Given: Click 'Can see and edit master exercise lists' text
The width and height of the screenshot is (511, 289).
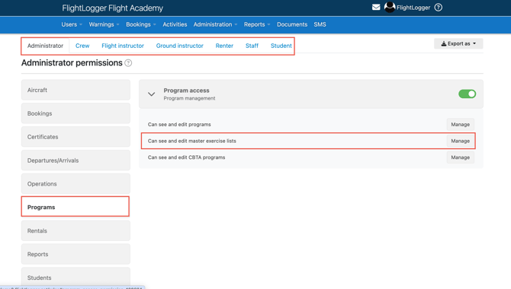Looking at the screenshot, I should pos(192,141).
